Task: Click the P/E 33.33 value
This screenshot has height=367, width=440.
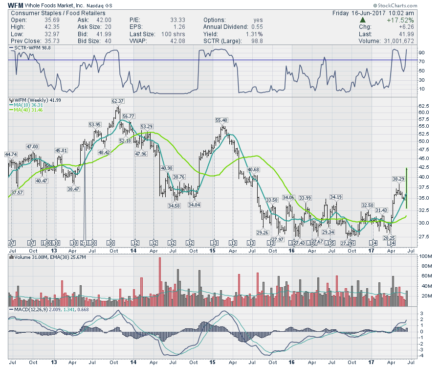Action: (x=177, y=20)
